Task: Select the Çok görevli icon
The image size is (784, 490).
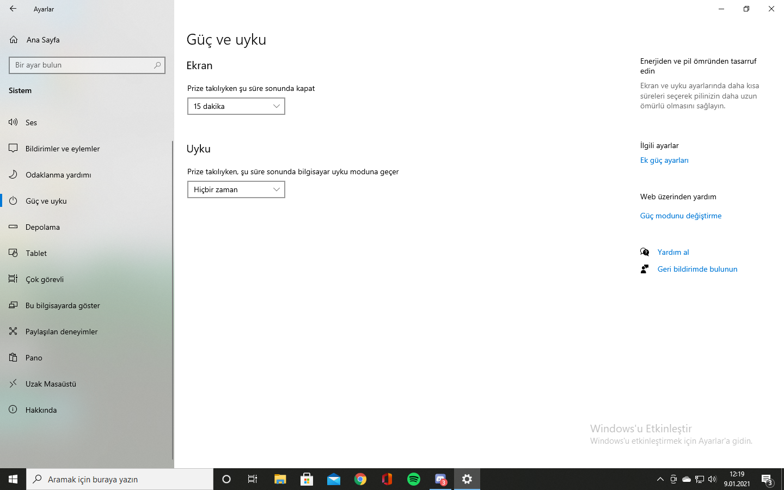Action: pyautogui.click(x=13, y=279)
